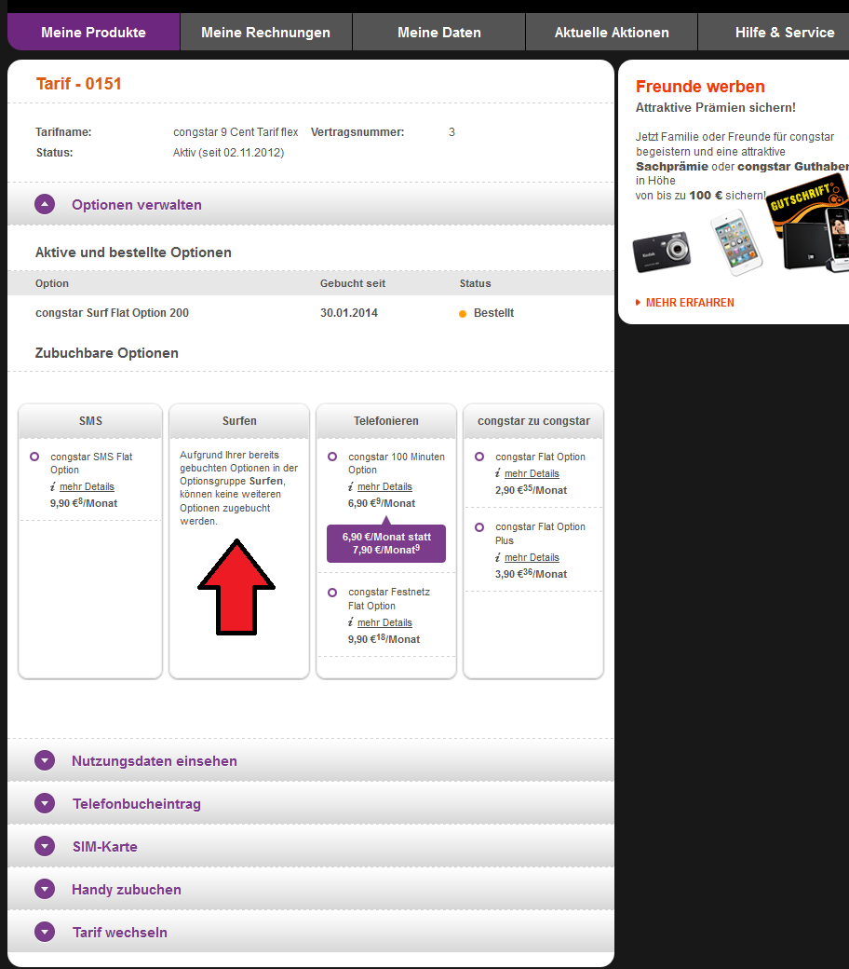Select congstar 100 Minuten Option radio button
Screen dimensions: 849x969
point(332,457)
